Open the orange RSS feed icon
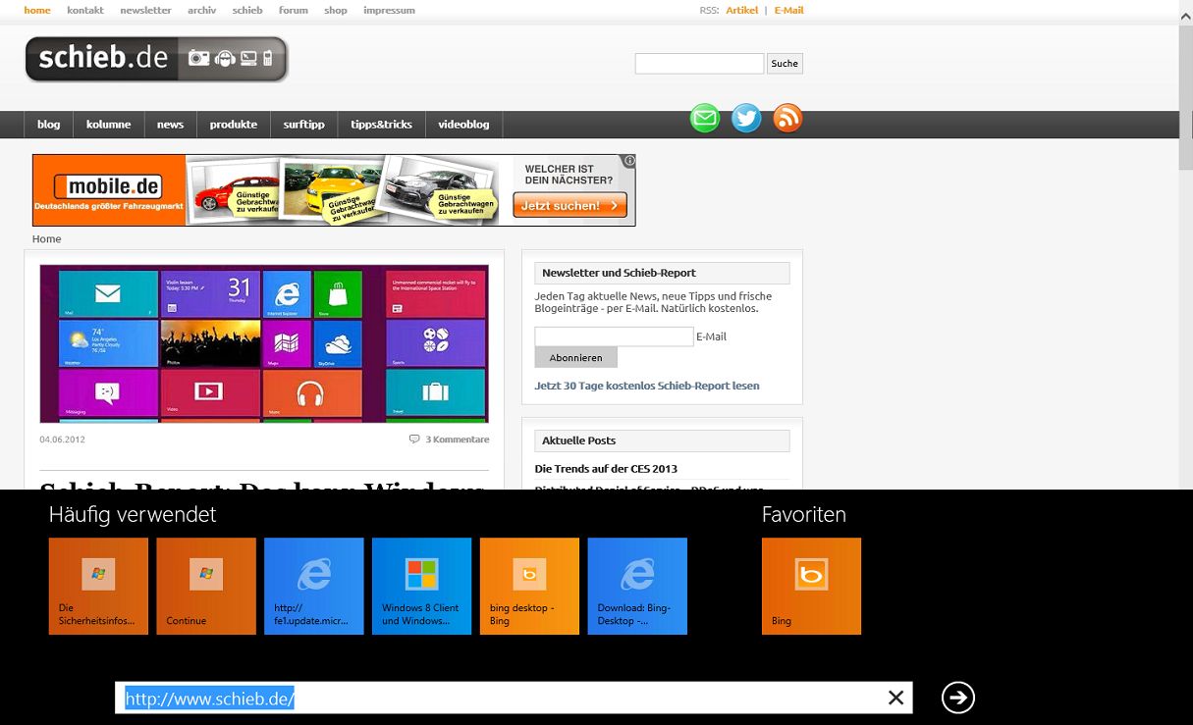This screenshot has width=1193, height=725. (x=787, y=118)
